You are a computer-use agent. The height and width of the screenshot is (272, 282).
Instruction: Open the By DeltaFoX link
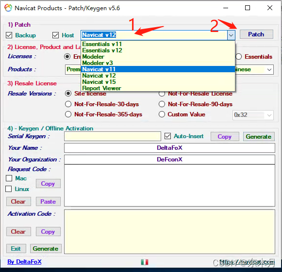[x=24, y=262]
